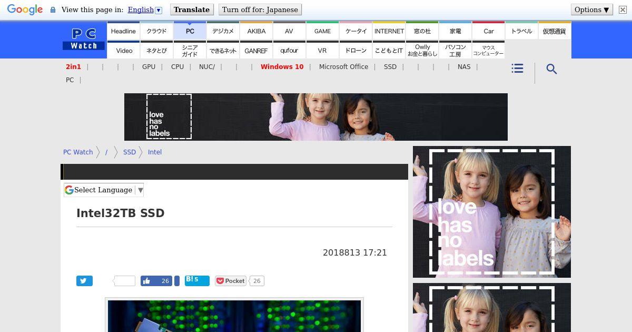Viewport: 632px width, 332px height.
Task: Open the Headline nav tab
Action: coord(123,31)
